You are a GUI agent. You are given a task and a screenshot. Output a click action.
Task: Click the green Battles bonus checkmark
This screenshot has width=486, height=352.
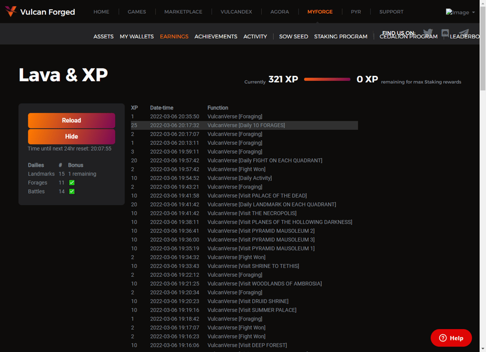pos(72,191)
